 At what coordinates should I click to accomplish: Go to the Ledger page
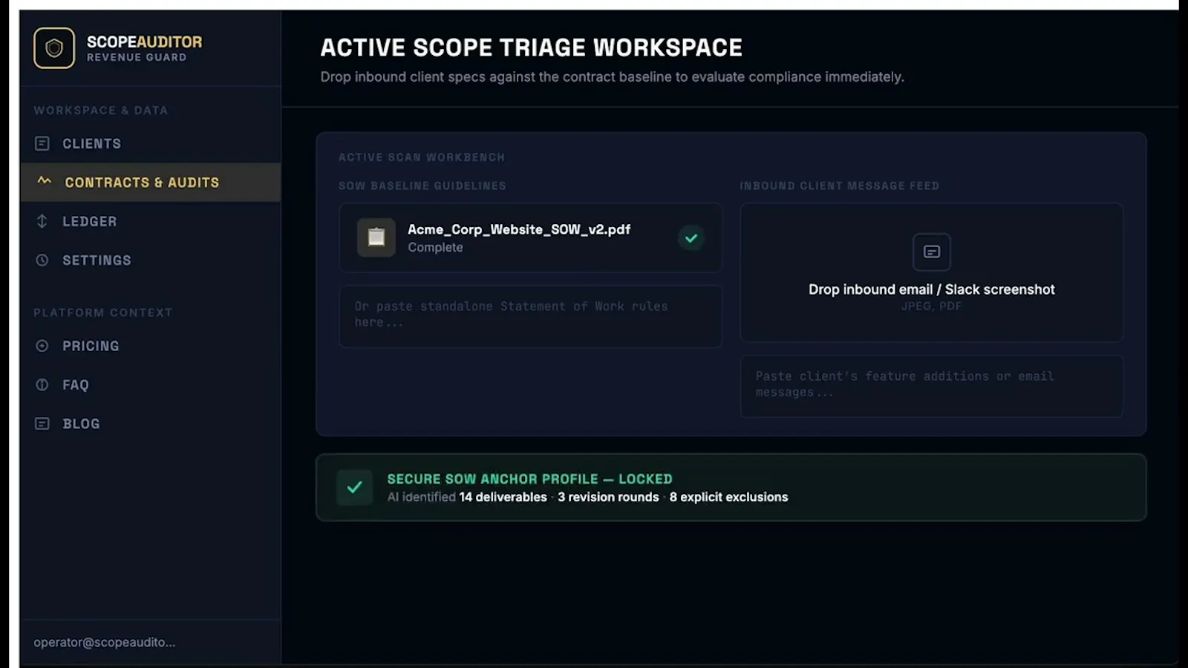click(150, 221)
